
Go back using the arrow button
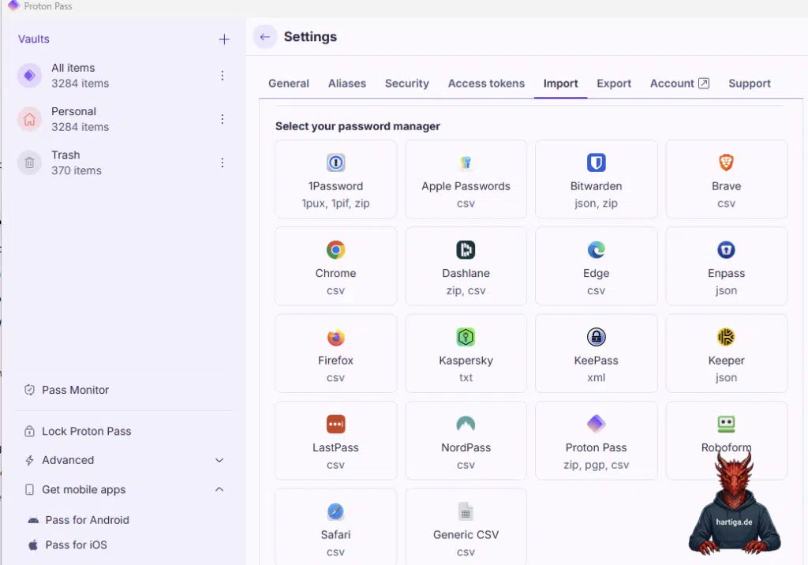point(265,37)
